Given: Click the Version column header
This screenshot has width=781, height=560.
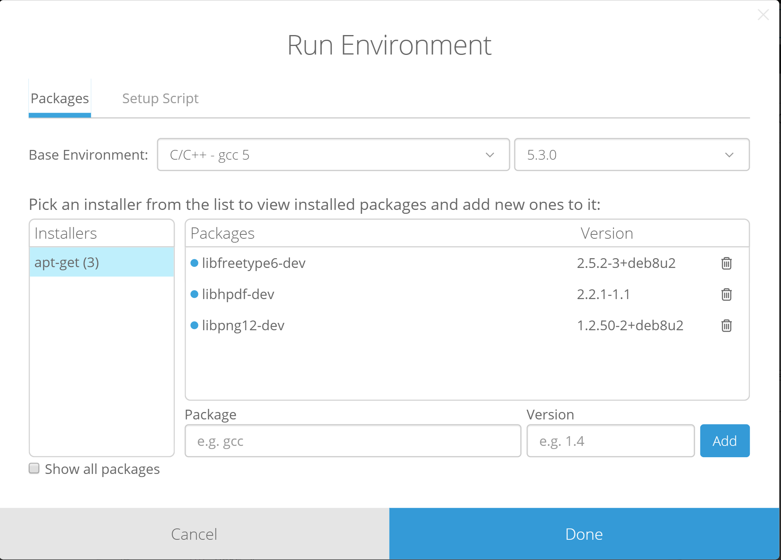Looking at the screenshot, I should coord(607,233).
